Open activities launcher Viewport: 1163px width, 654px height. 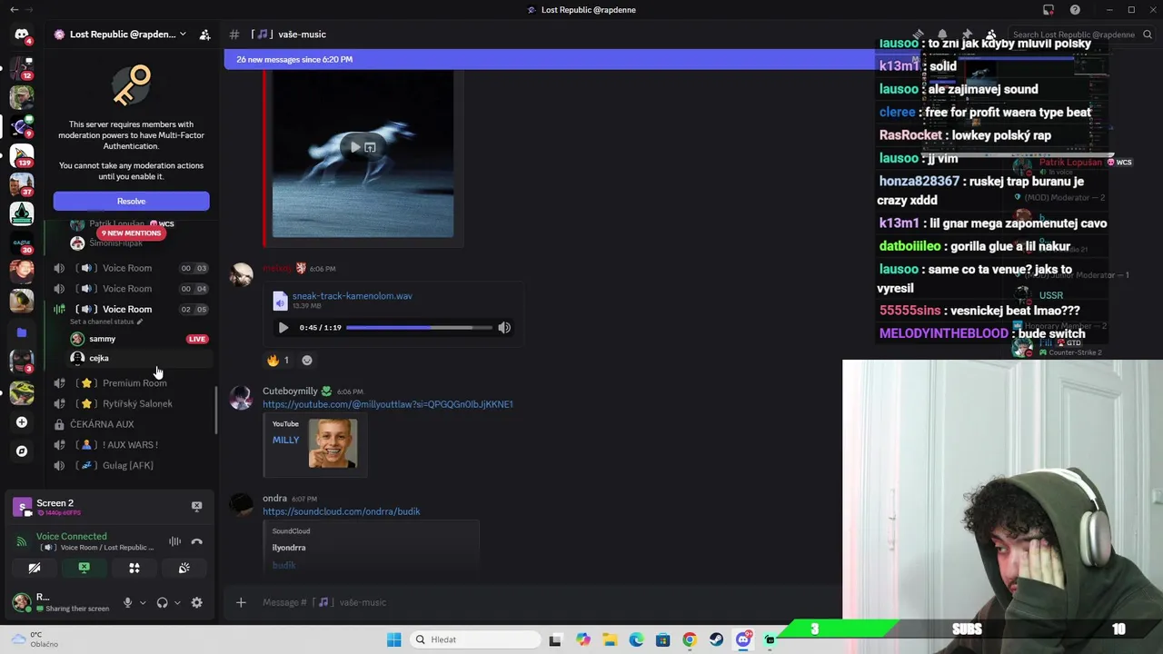(134, 568)
